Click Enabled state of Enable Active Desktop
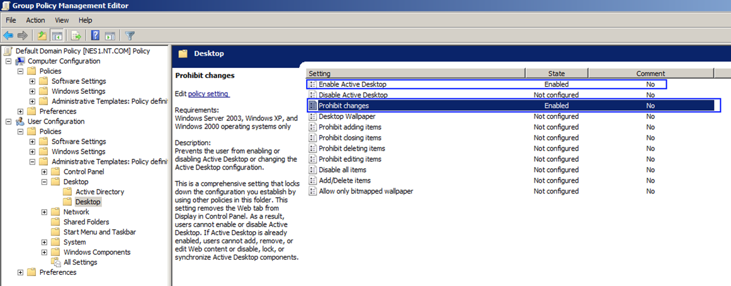Image resolution: width=731 pixels, height=286 pixels. click(x=557, y=84)
